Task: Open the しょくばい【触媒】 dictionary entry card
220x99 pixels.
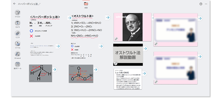Action: (128, 79)
